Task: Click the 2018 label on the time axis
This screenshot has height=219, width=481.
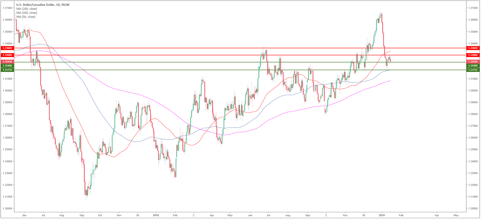Action: (156, 215)
